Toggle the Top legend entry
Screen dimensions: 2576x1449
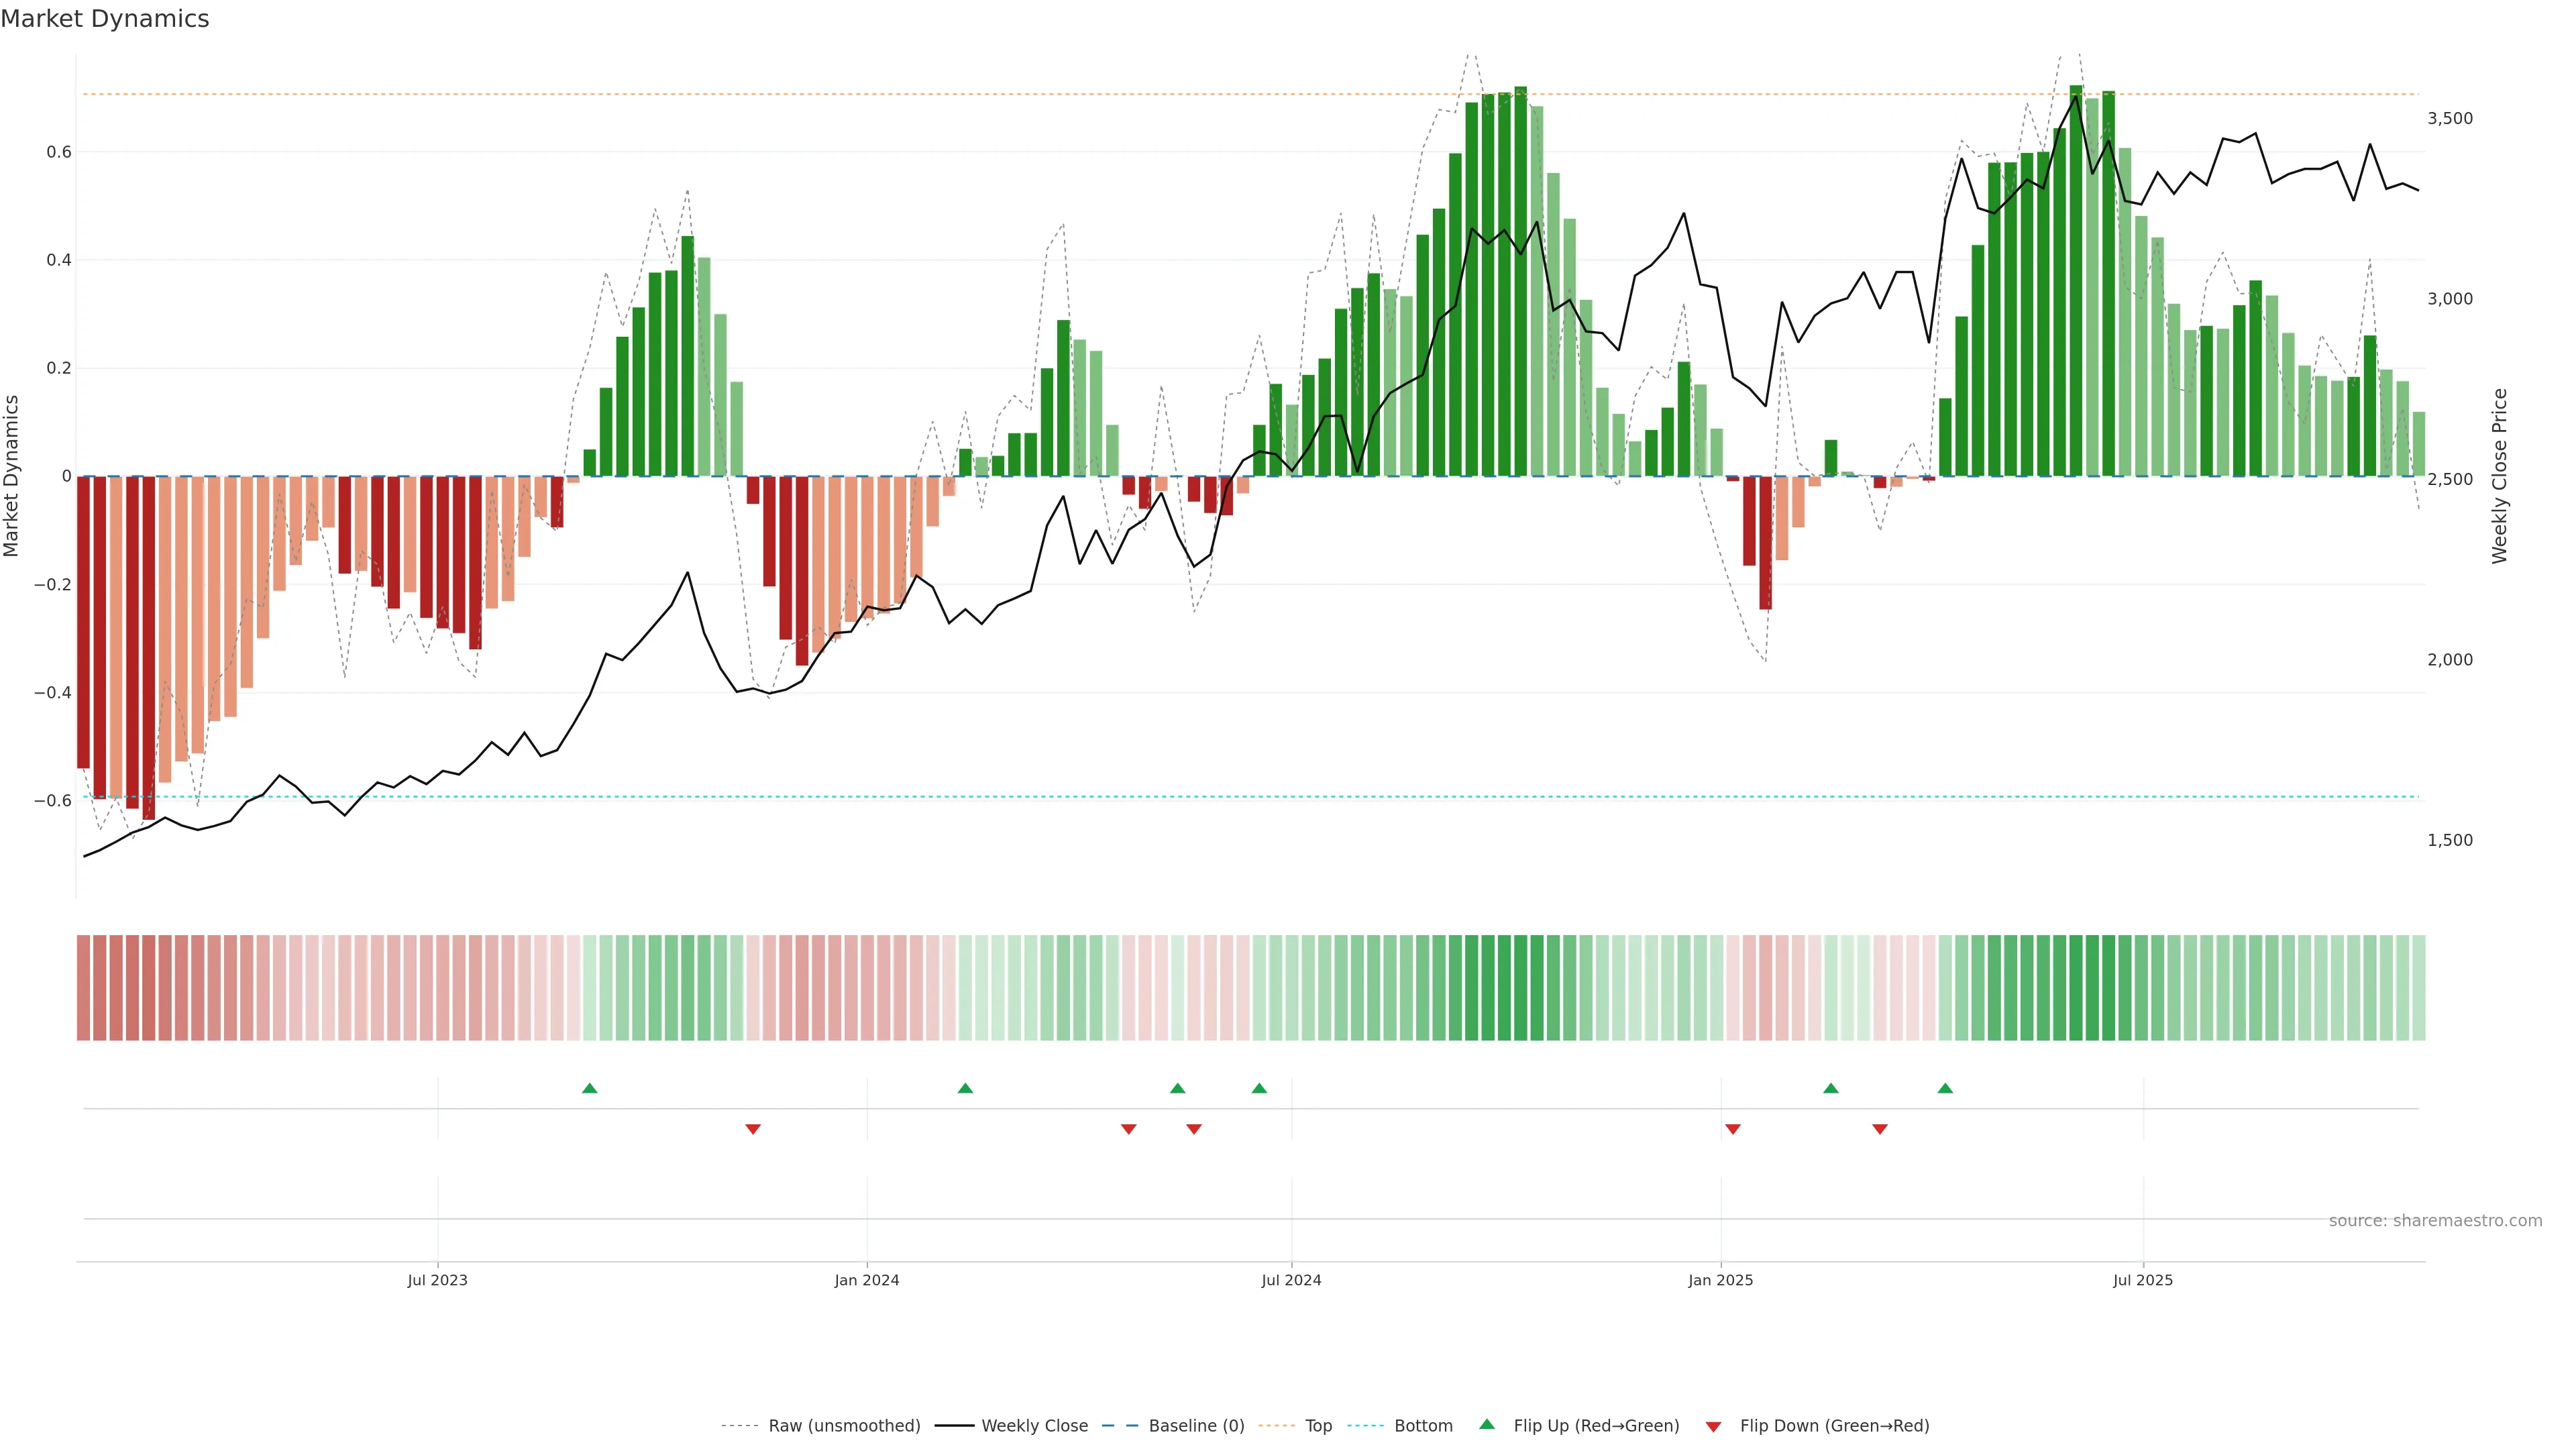click(x=1318, y=1426)
